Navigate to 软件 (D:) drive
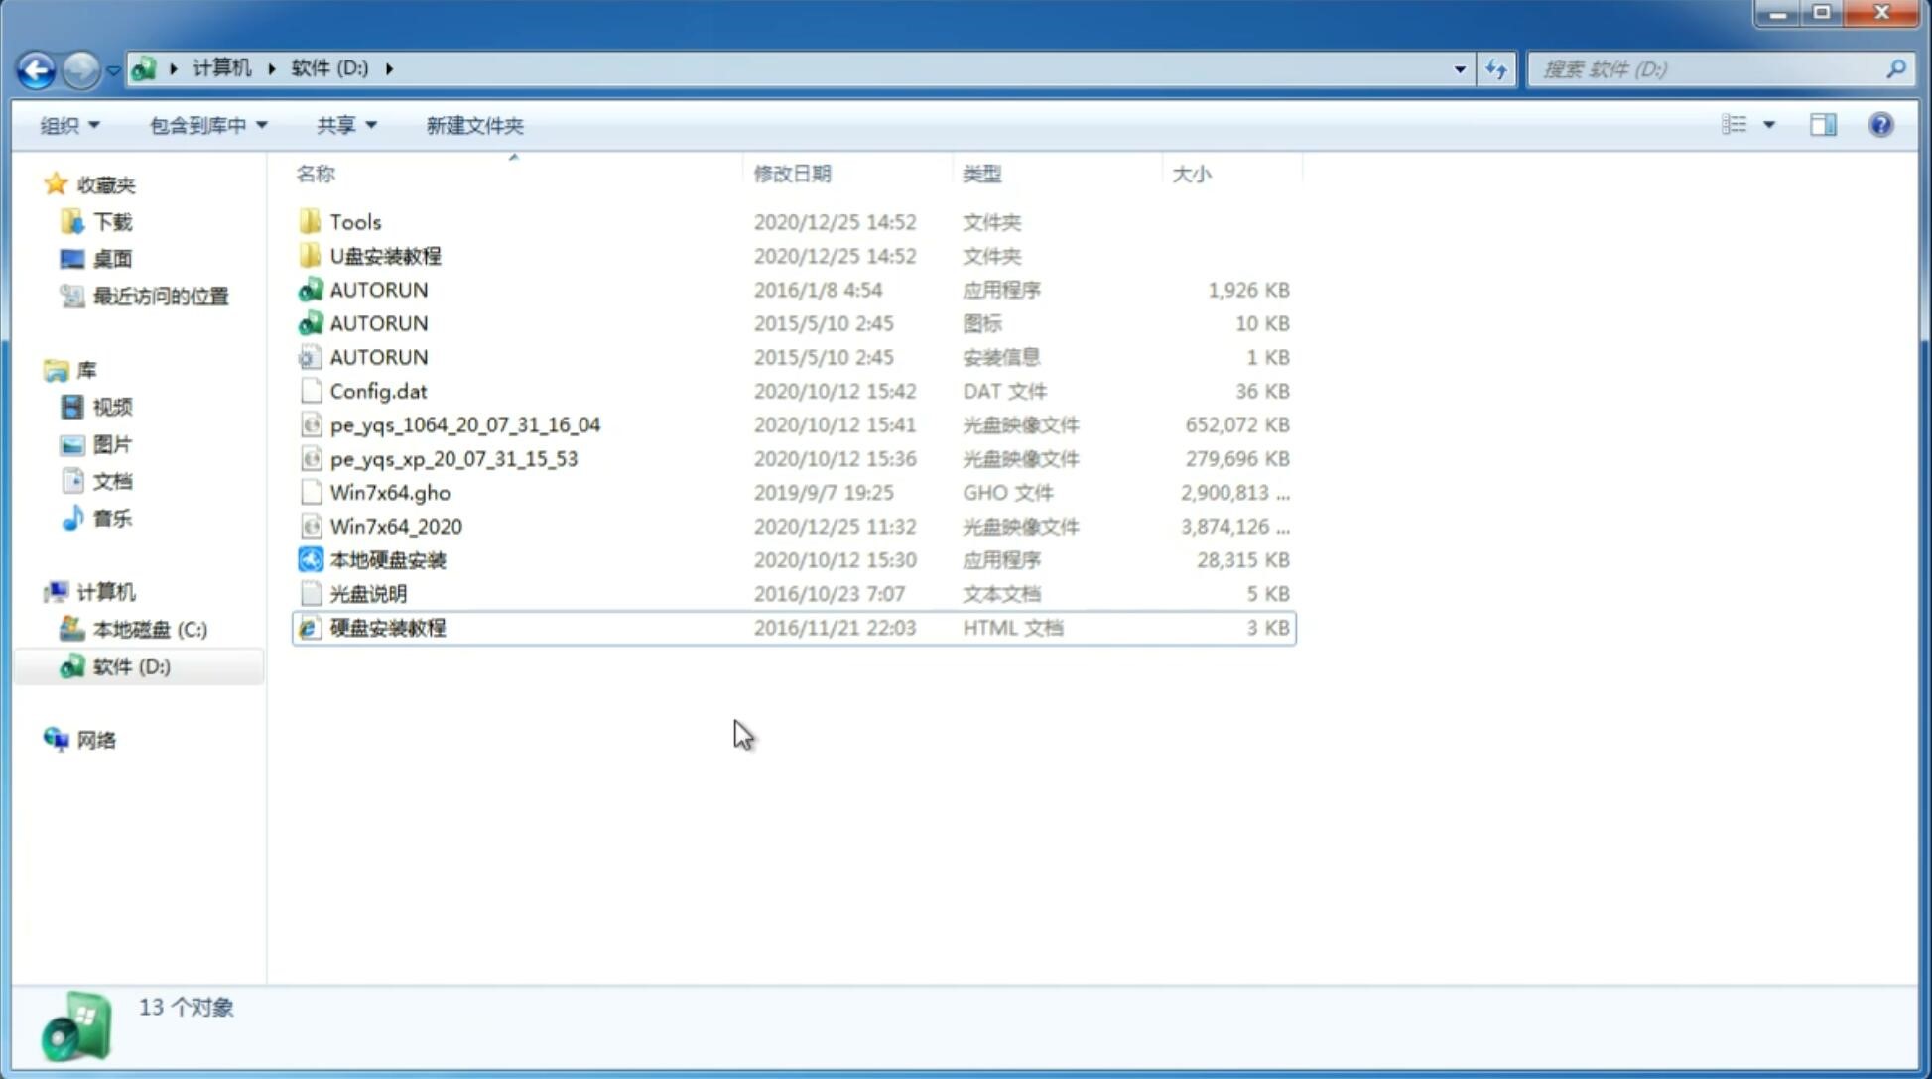1932x1079 pixels. (131, 665)
